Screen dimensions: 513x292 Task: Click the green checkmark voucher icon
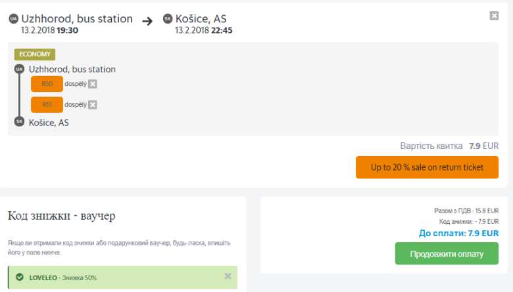coord(20,278)
